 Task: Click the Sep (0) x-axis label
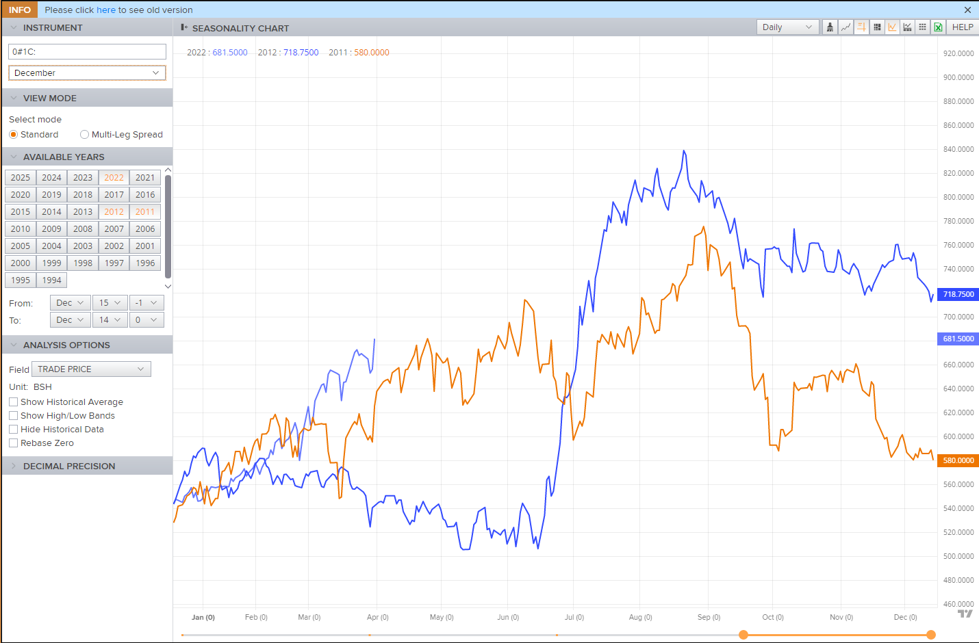(709, 617)
